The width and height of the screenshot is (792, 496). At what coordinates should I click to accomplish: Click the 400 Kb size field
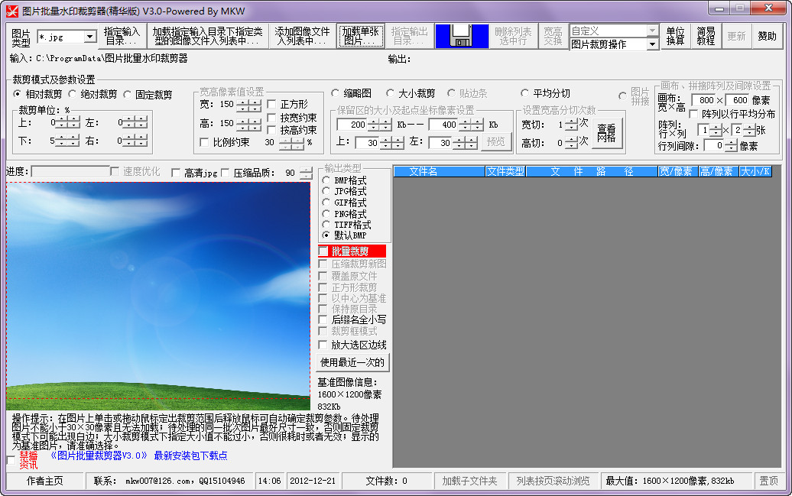(443, 125)
